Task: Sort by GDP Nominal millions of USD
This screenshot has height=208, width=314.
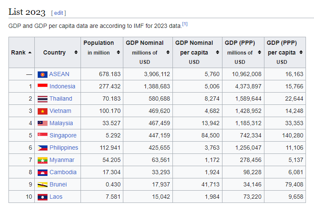Action: pos(168,52)
